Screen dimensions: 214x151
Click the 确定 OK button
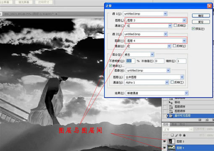pos(201,15)
